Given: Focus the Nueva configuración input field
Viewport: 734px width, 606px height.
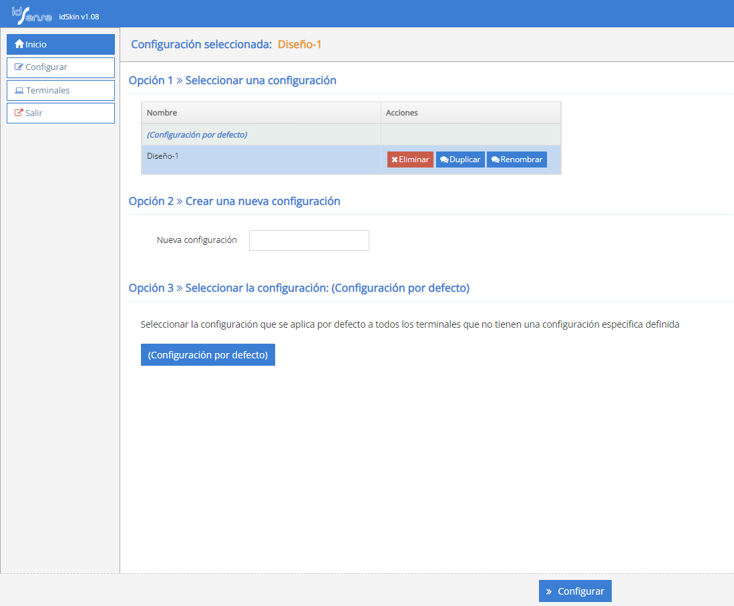Looking at the screenshot, I should click(x=309, y=240).
